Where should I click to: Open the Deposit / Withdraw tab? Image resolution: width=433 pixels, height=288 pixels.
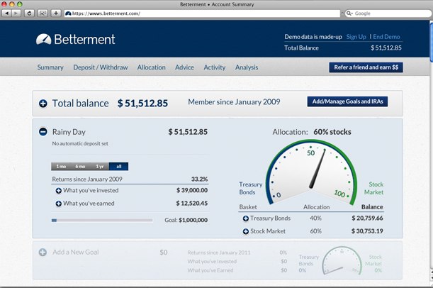101,67
